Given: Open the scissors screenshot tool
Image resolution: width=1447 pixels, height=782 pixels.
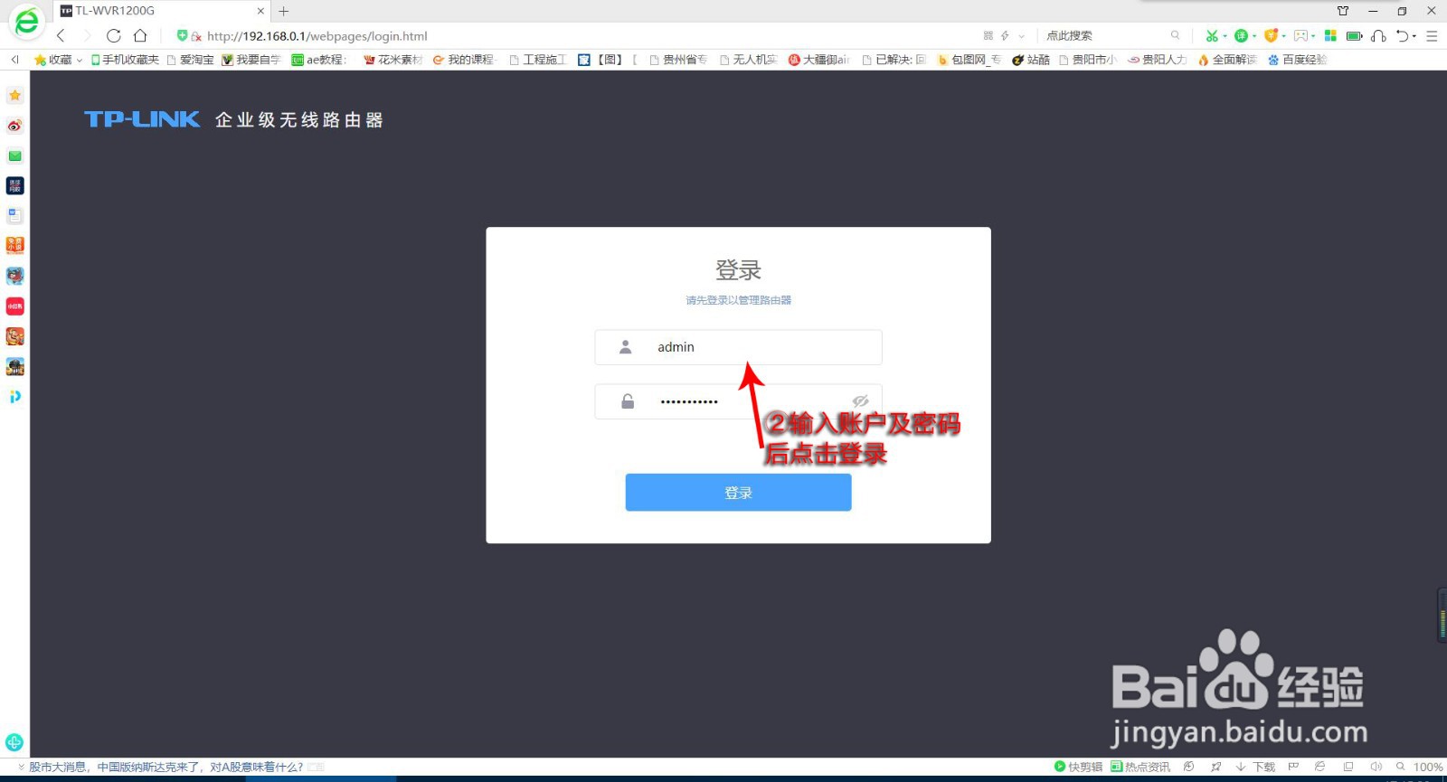Looking at the screenshot, I should tap(1211, 36).
